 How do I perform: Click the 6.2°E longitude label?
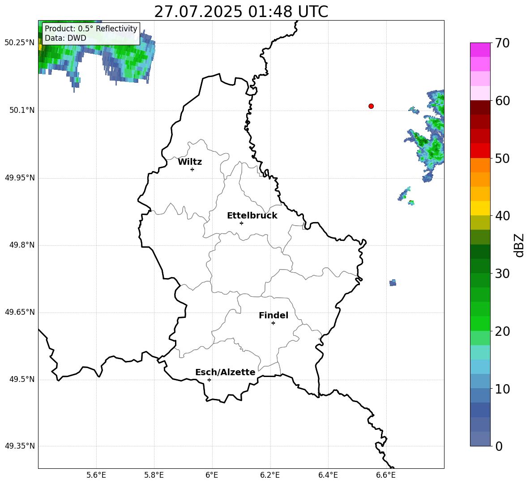click(x=270, y=475)
